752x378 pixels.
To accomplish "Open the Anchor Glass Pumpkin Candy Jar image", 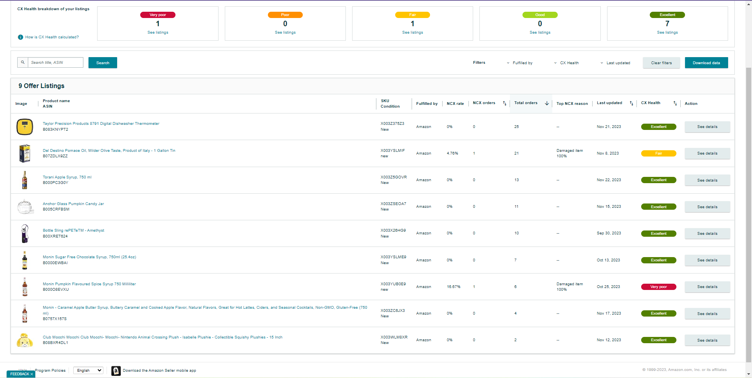I will pos(25,207).
